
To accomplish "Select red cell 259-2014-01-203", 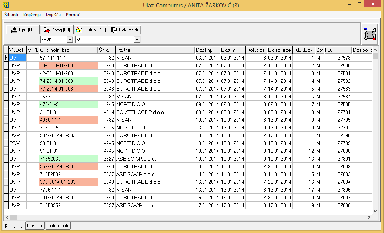I will (69, 166).
